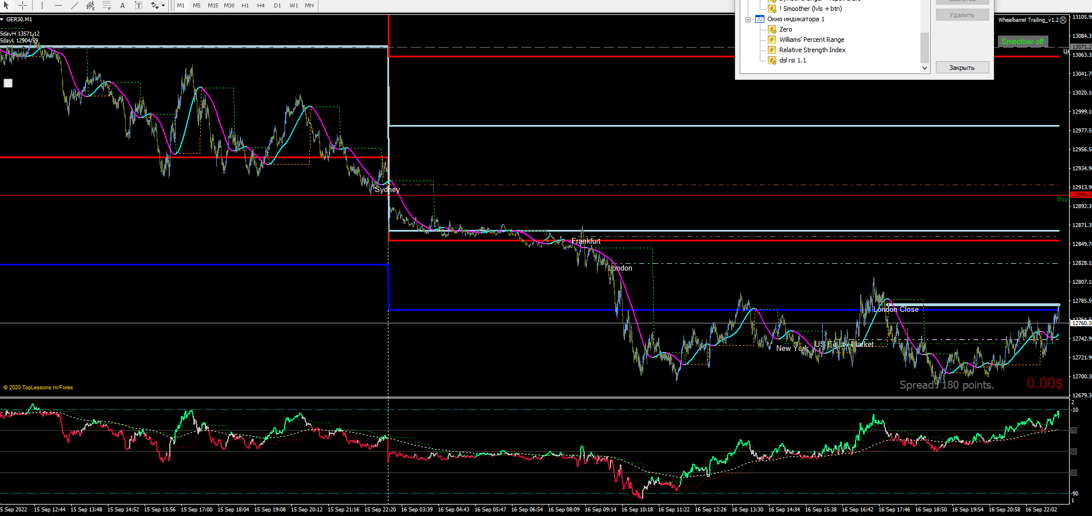Switch chart to H4 timeframe
Screen dimensions: 1092x516
(261, 5)
